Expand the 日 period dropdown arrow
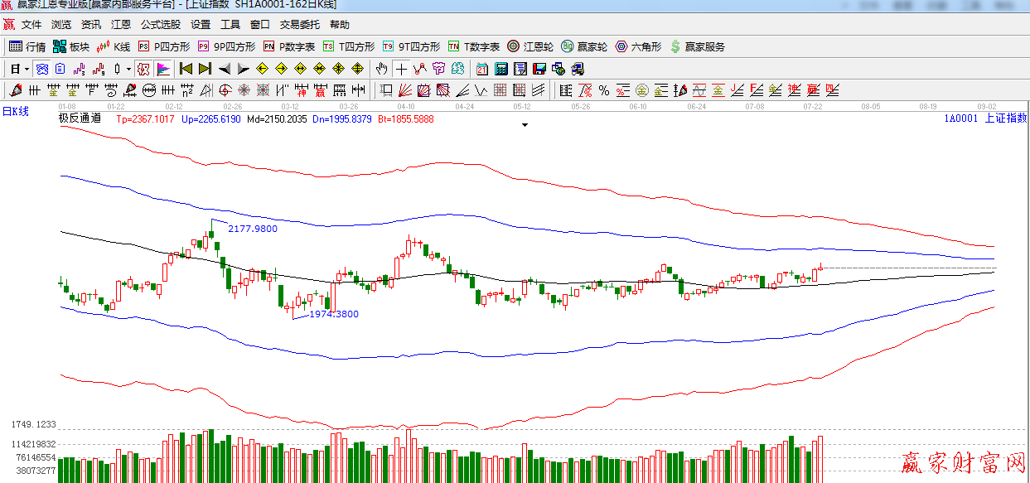The height and width of the screenshot is (483, 1030). click(x=27, y=69)
